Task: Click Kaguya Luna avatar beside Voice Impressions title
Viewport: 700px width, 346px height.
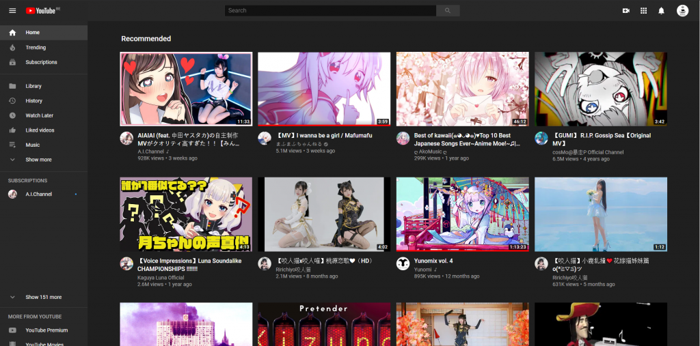Action: pyautogui.click(x=126, y=263)
